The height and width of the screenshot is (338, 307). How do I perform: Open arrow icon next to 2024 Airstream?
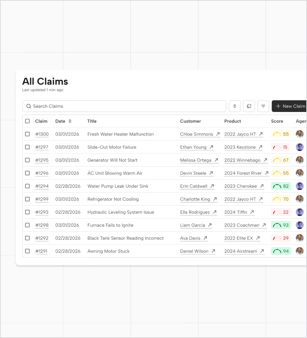[262, 251]
